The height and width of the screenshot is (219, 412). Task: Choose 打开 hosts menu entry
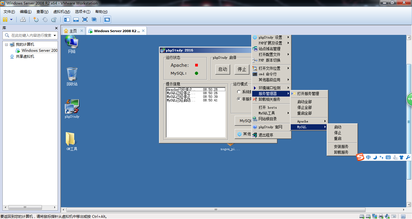(x=271, y=107)
